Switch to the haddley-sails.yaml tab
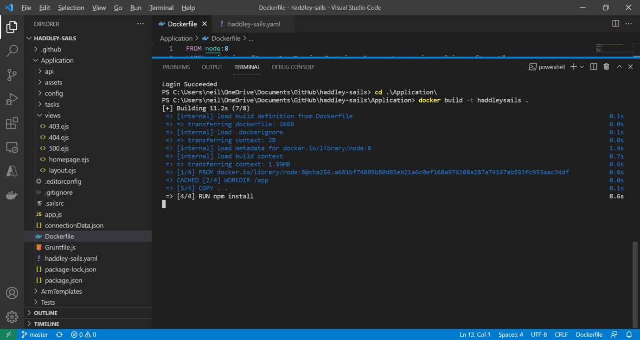Screen dimensions: 640x340 [254, 24]
